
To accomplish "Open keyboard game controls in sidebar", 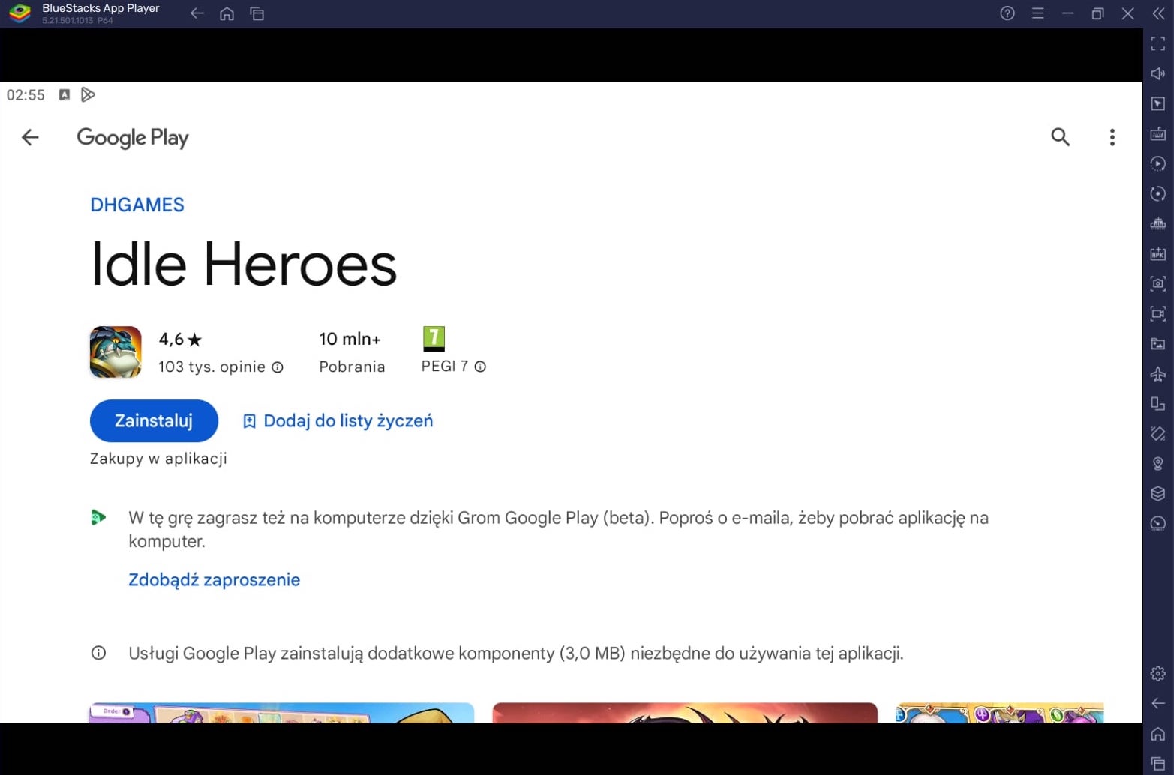I will click(x=1158, y=133).
